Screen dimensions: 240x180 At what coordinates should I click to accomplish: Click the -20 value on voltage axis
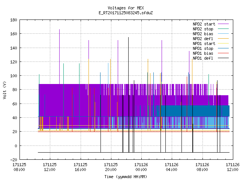pyautogui.click(x=13, y=160)
